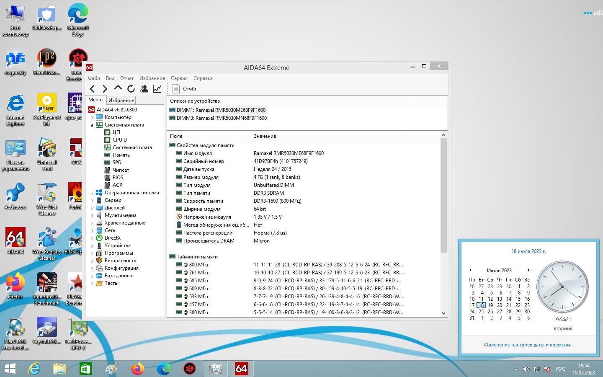Go to next month in calendar
Screen dimensions: 603x377
529,270
